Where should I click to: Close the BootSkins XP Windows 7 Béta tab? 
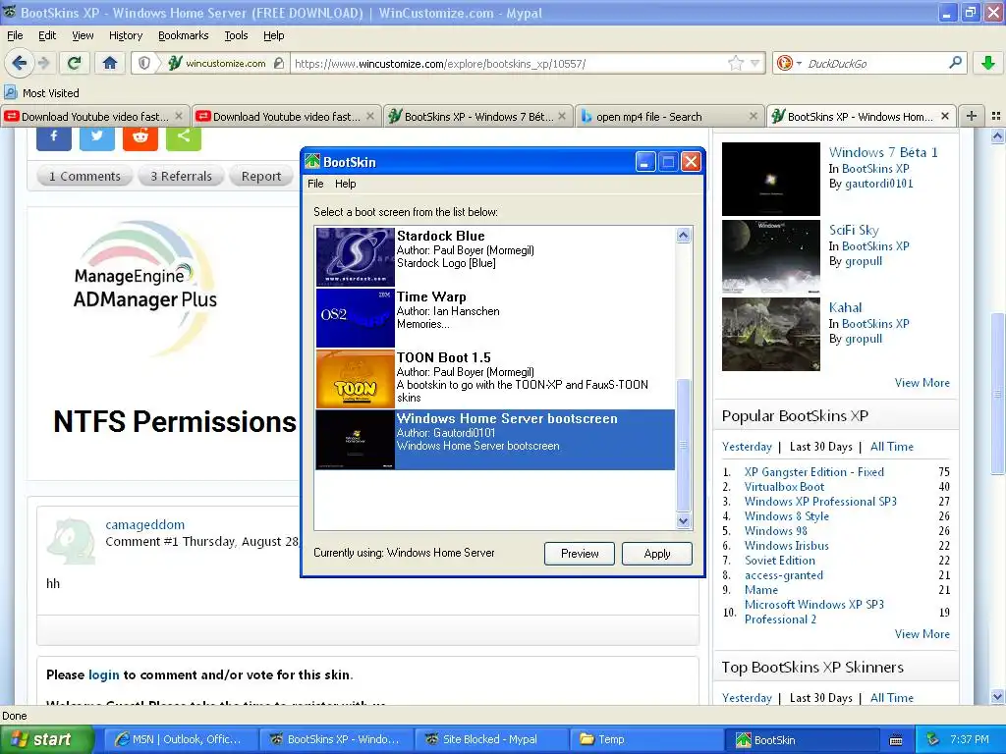pyautogui.click(x=562, y=116)
